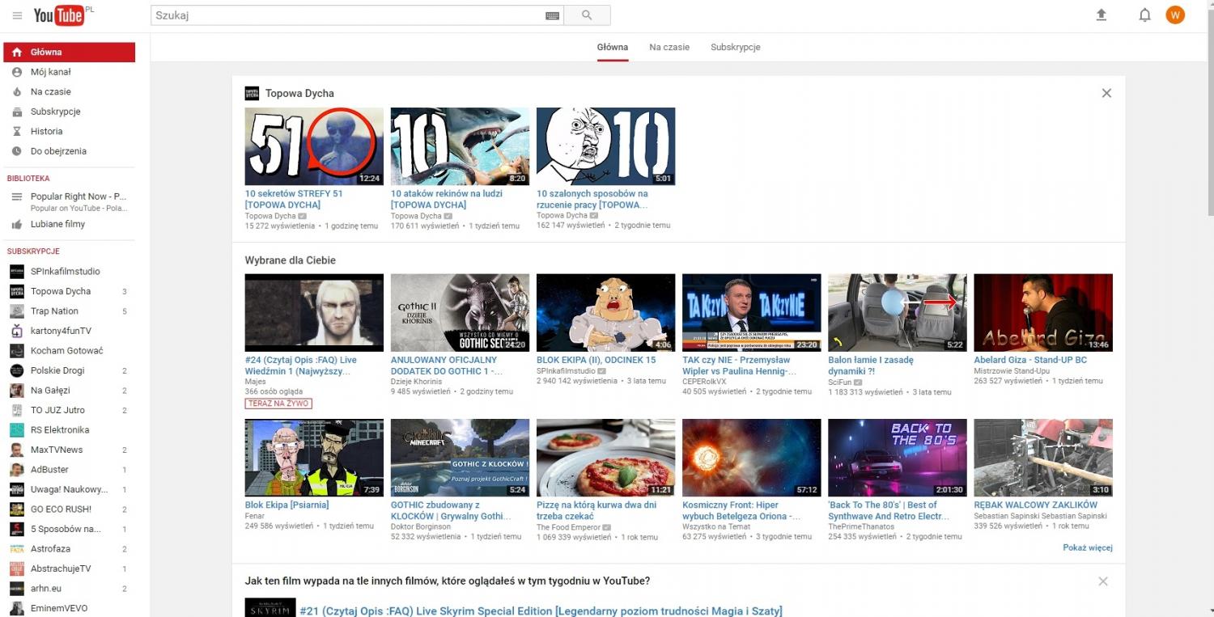Click the search magnifier button

coord(587,15)
